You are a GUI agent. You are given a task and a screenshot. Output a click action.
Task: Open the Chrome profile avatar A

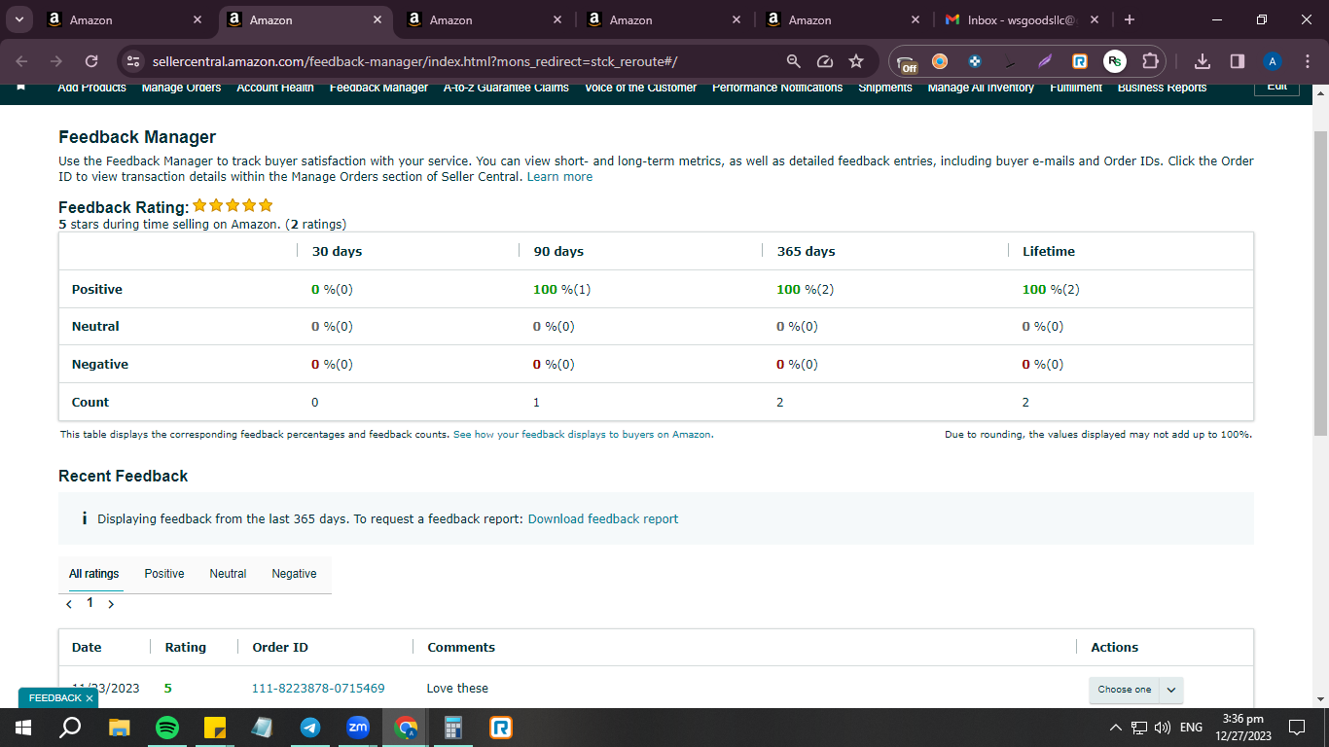coord(1273,61)
